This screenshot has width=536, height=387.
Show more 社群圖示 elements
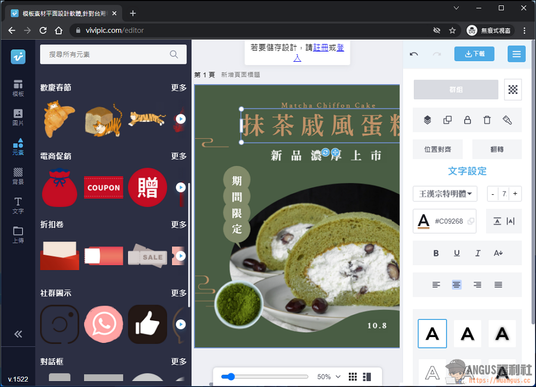point(179,293)
